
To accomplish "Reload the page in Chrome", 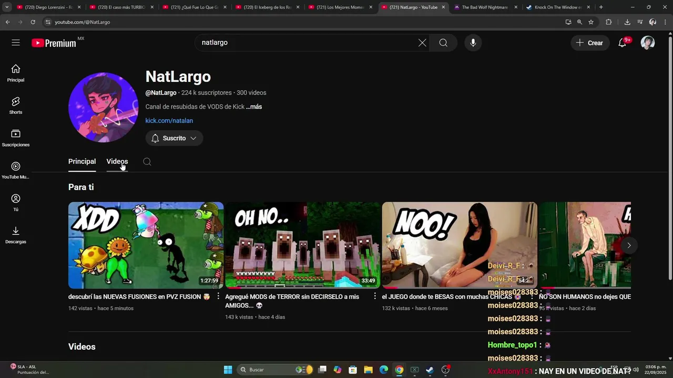I will (33, 22).
